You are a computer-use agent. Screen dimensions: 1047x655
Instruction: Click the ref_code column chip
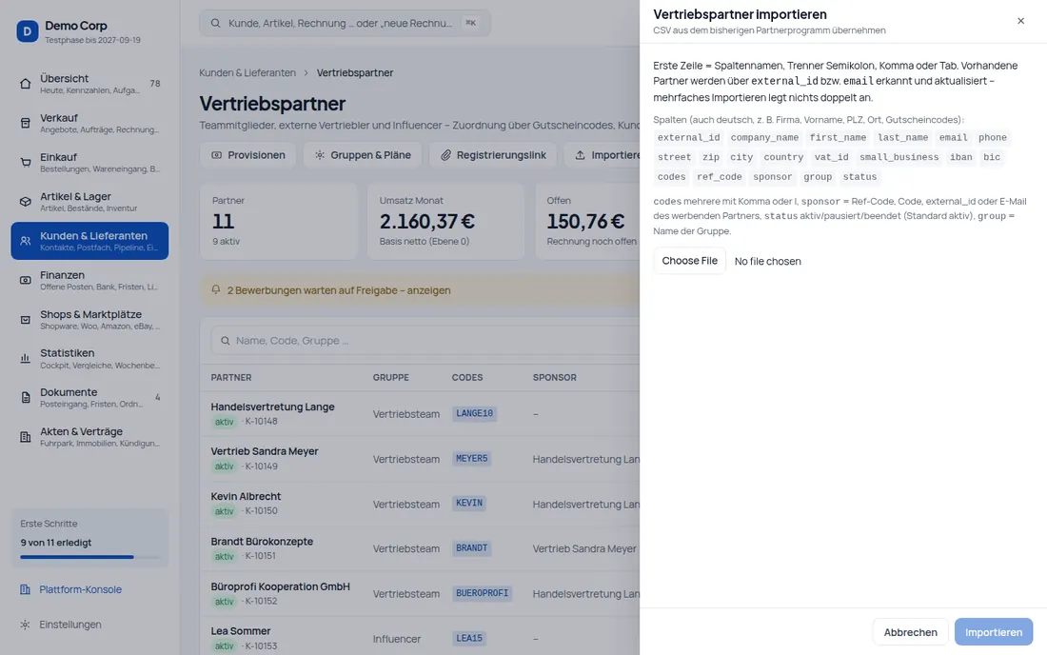[x=720, y=177]
